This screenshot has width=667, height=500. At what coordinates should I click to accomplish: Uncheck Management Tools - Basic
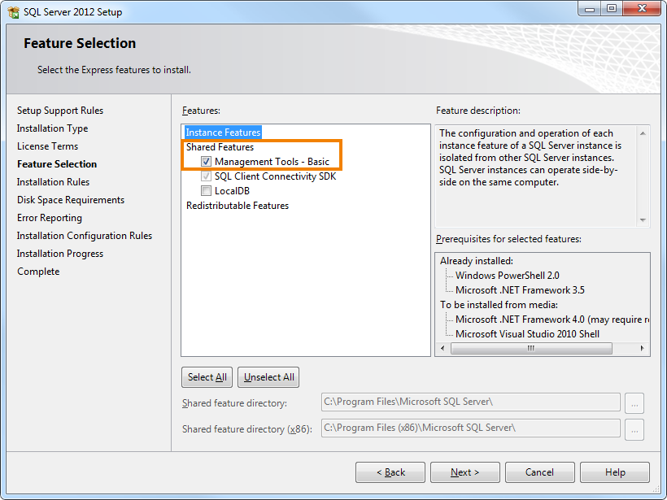[x=207, y=162]
